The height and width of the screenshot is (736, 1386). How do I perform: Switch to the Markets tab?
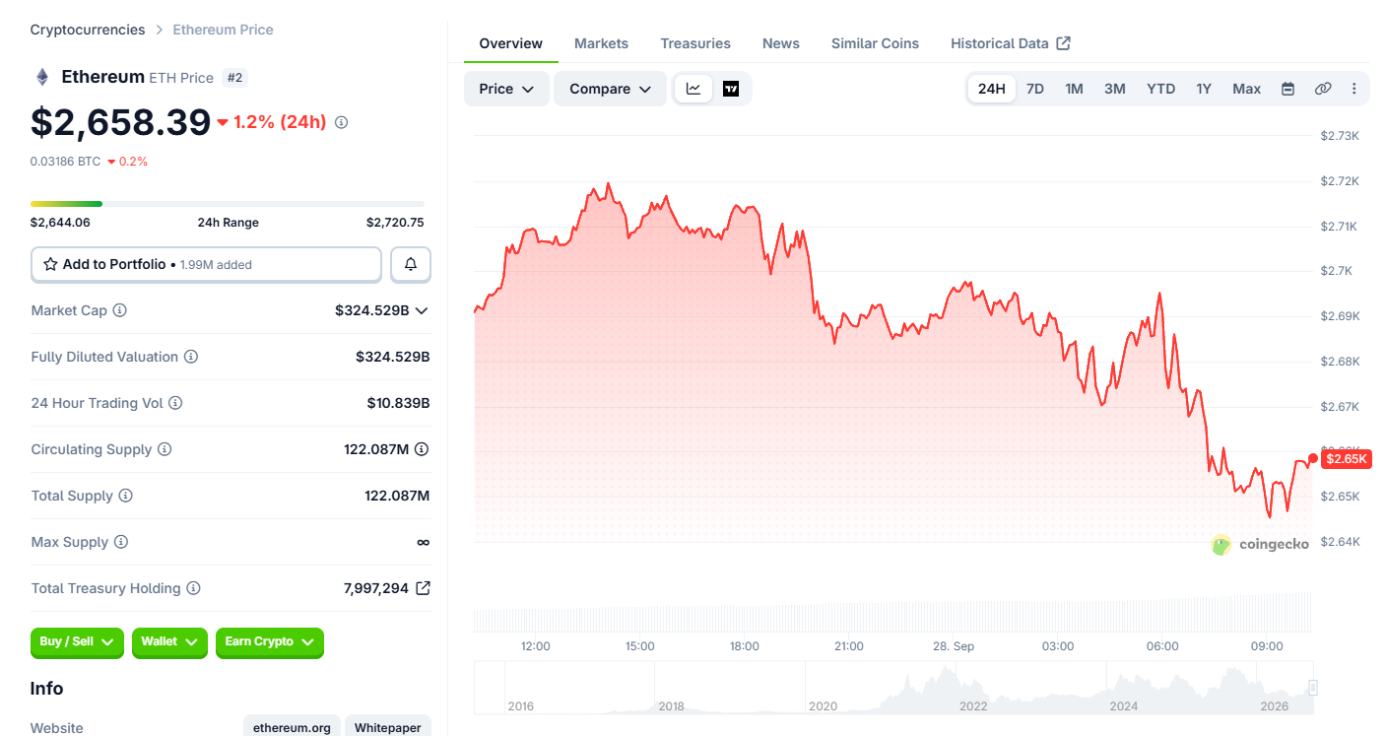tap(601, 43)
